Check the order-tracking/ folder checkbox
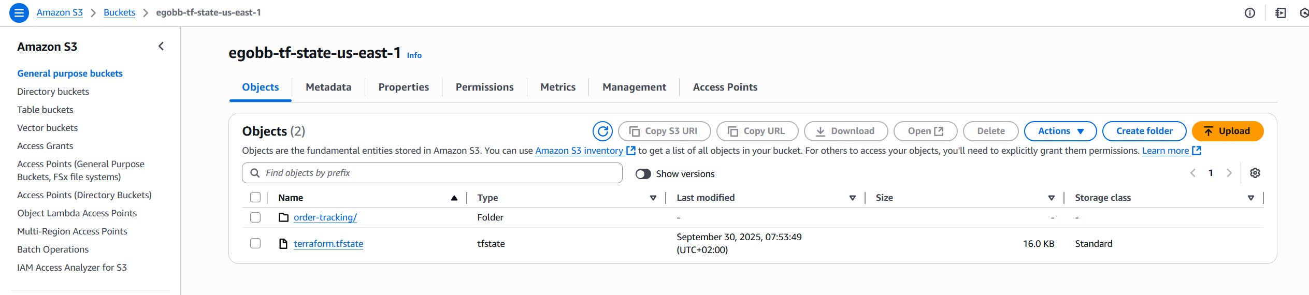The image size is (1309, 295). [255, 217]
